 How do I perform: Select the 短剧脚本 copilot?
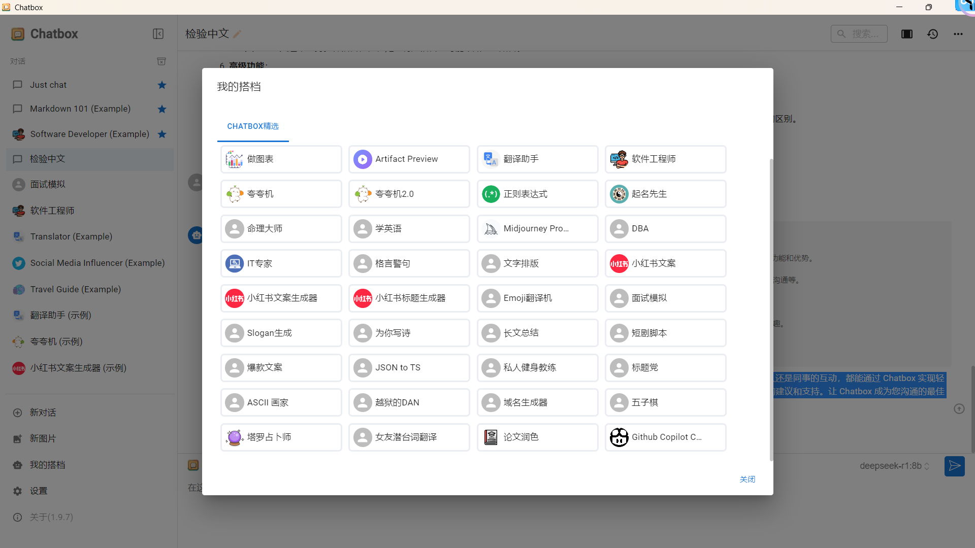[666, 333]
